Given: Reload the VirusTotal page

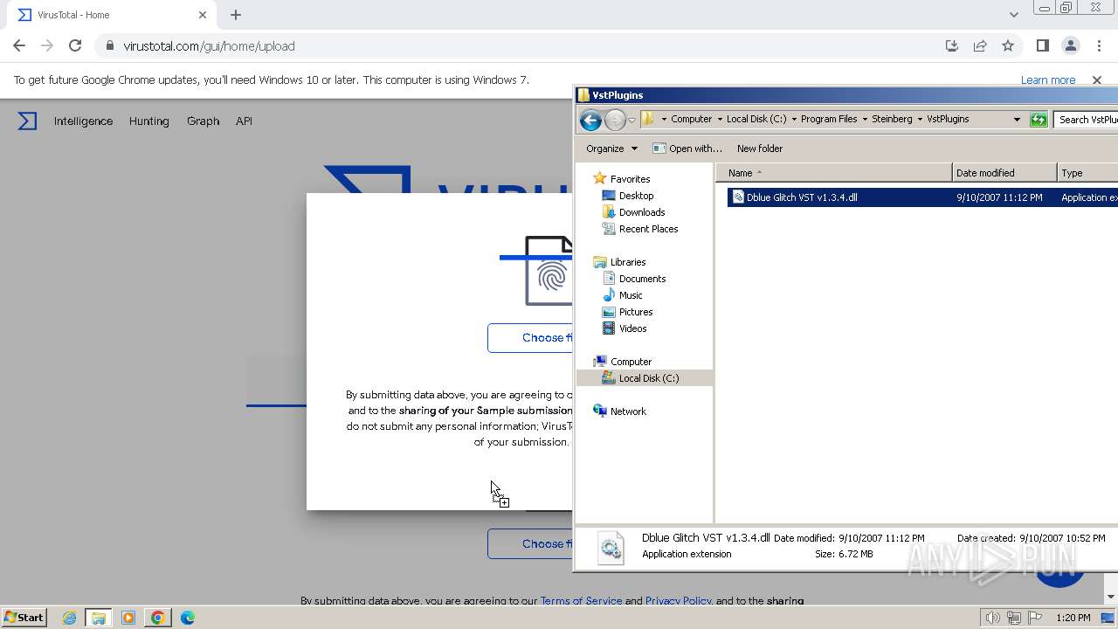Looking at the screenshot, I should pos(75,45).
